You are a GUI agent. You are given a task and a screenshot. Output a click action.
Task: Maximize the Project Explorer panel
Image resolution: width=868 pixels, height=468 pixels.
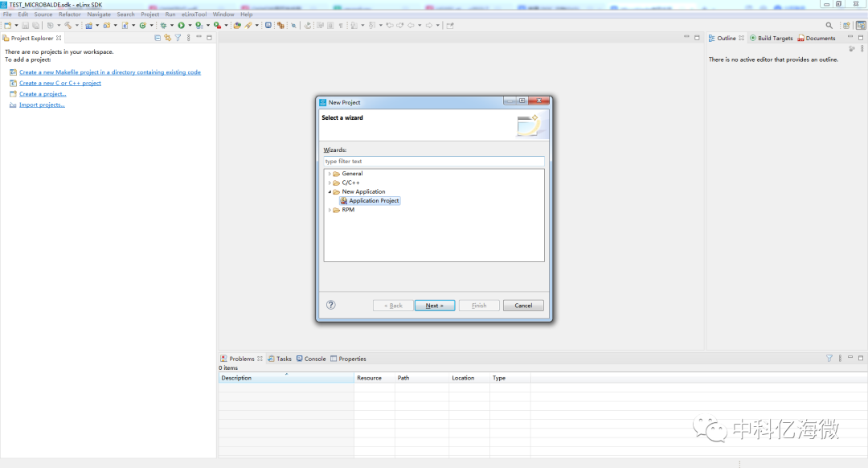tap(209, 38)
